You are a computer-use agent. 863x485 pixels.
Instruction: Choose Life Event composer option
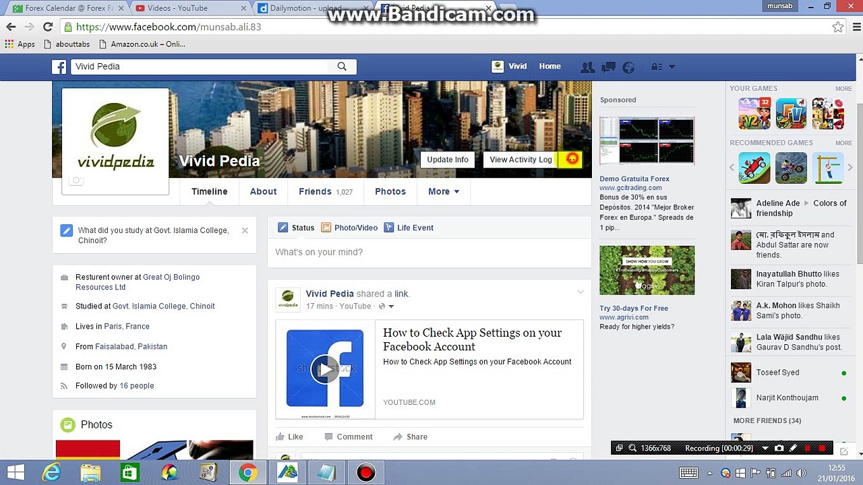409,228
